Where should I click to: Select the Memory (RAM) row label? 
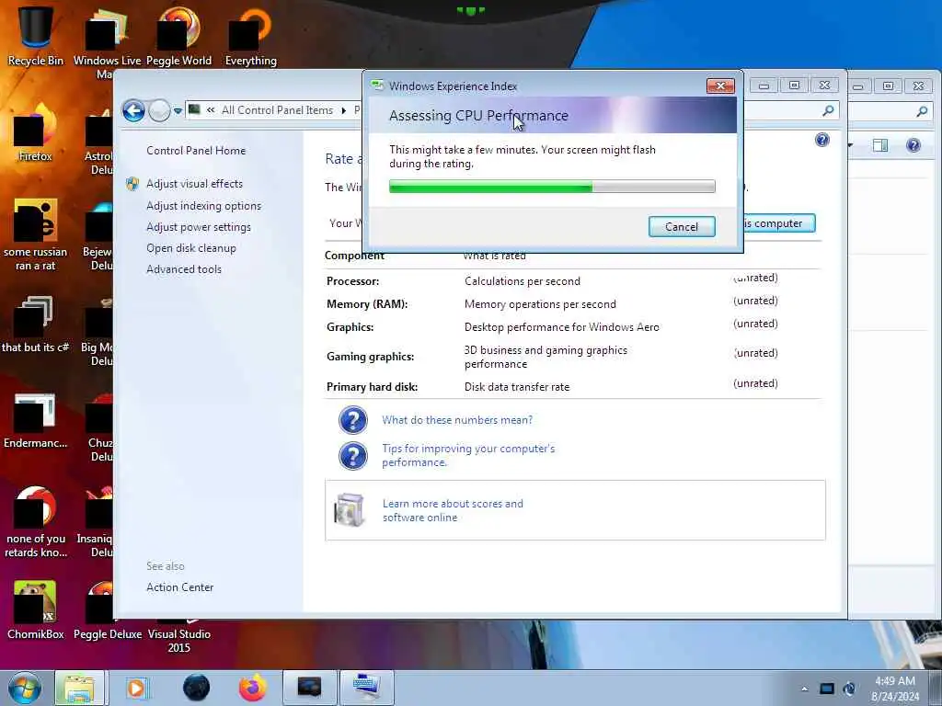pos(367,303)
